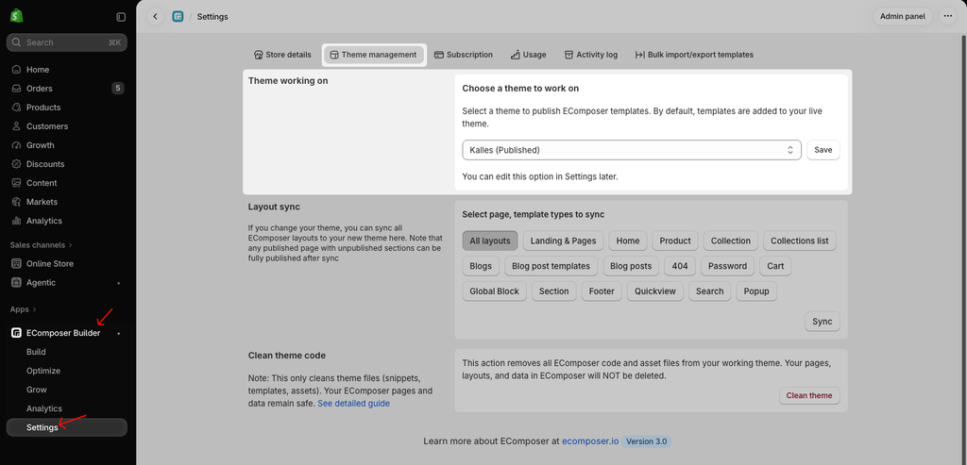Click the Store details shop icon

click(x=259, y=55)
